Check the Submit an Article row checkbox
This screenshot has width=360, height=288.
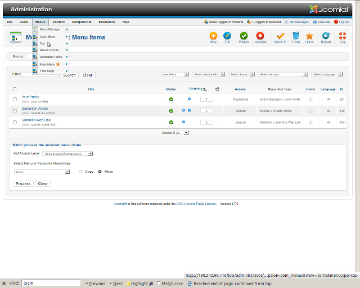(x=15, y=111)
